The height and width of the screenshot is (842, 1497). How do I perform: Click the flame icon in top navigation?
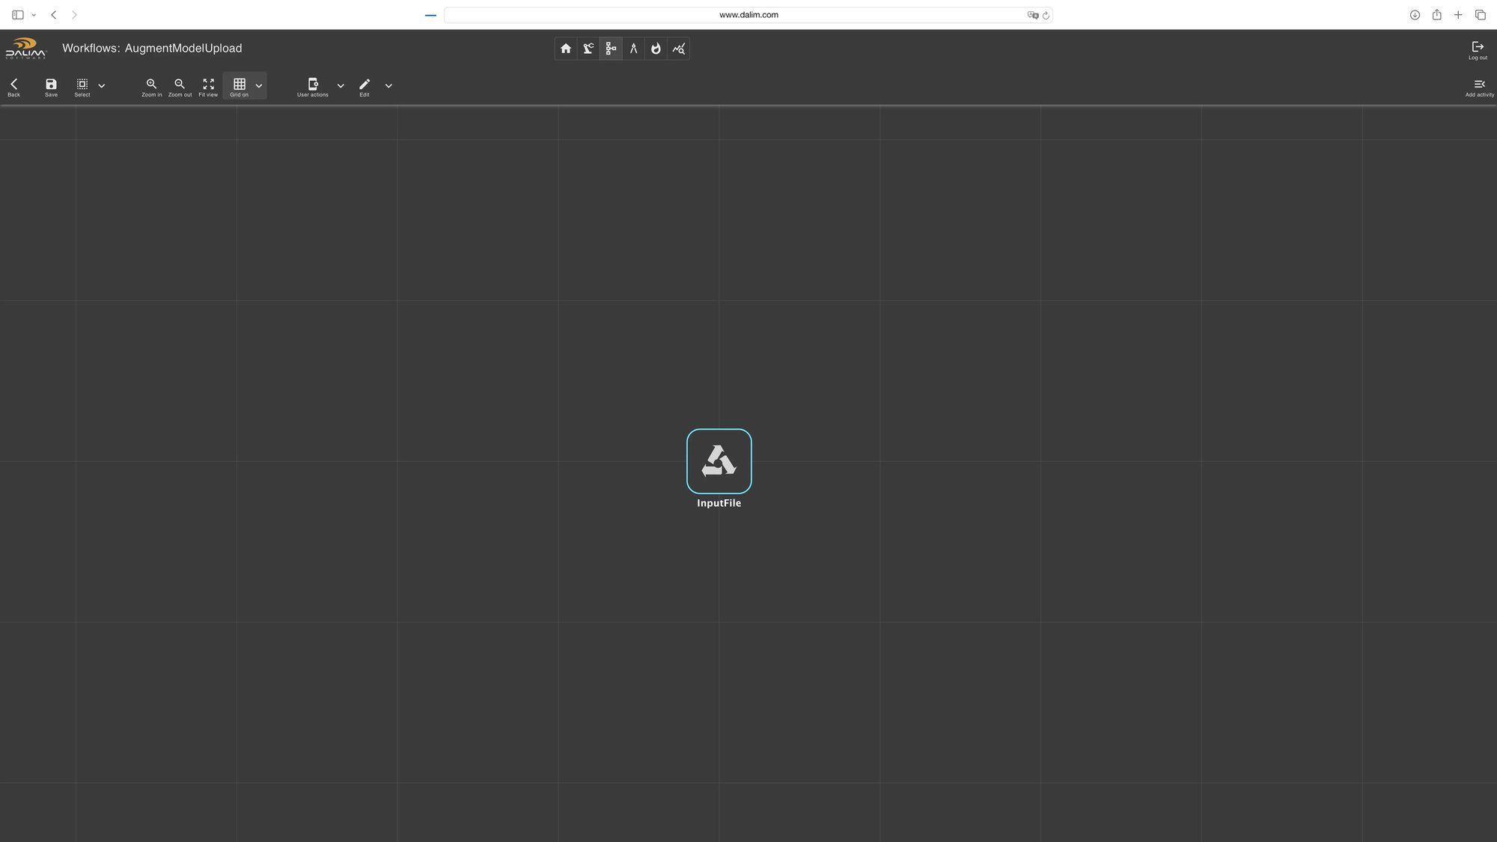click(x=656, y=48)
